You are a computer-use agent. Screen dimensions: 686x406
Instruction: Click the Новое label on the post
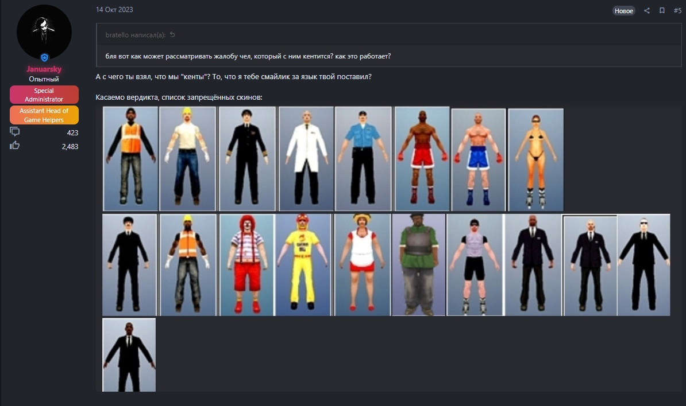pyautogui.click(x=623, y=11)
